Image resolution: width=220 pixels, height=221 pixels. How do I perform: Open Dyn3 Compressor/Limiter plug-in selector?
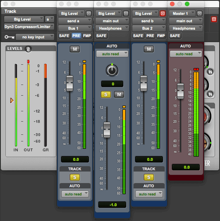29,27
